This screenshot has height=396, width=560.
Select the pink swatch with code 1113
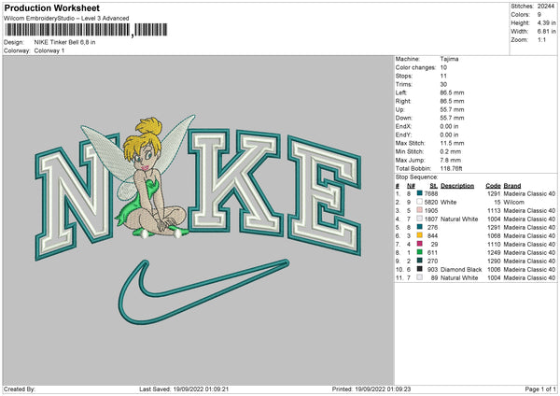point(419,210)
